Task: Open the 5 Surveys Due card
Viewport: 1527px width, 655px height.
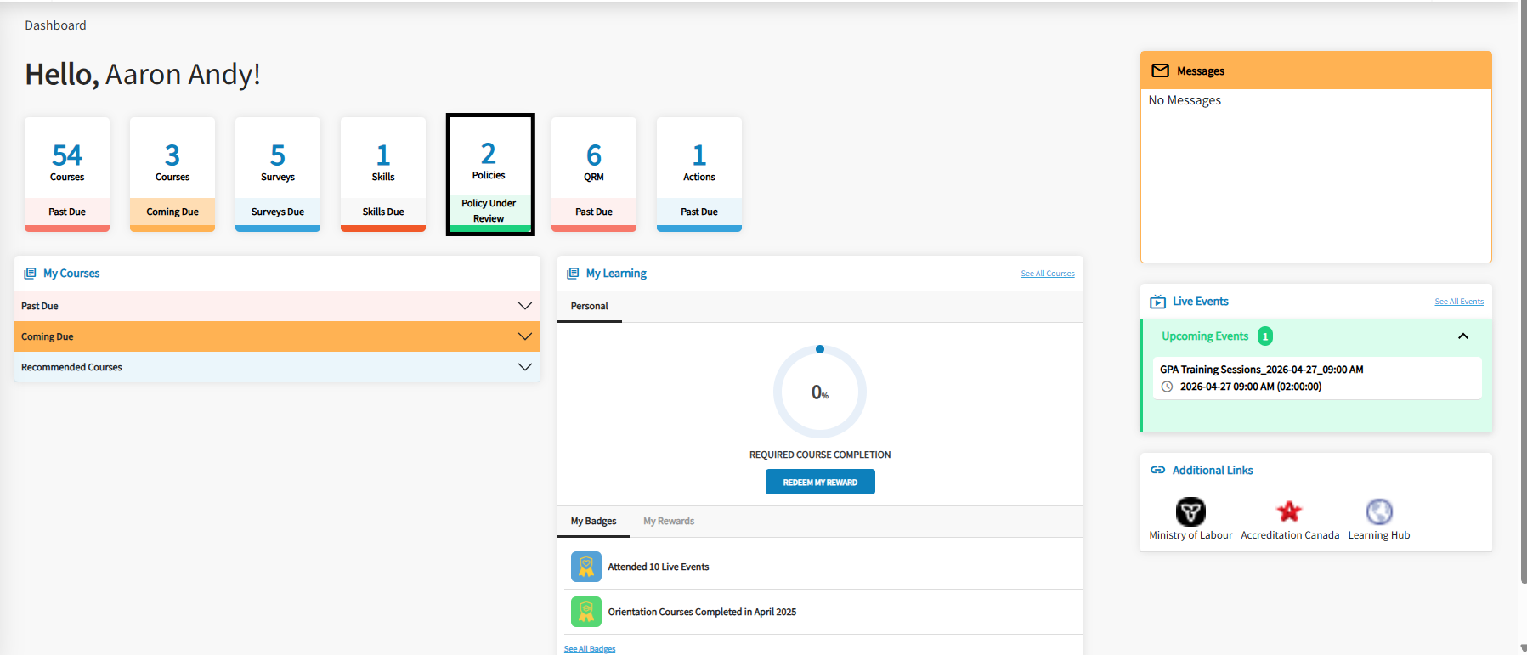Action: (x=278, y=174)
